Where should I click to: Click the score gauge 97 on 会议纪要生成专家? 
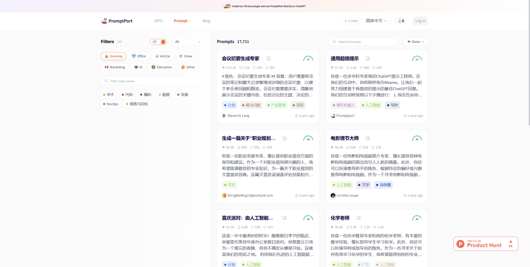[x=308, y=58]
